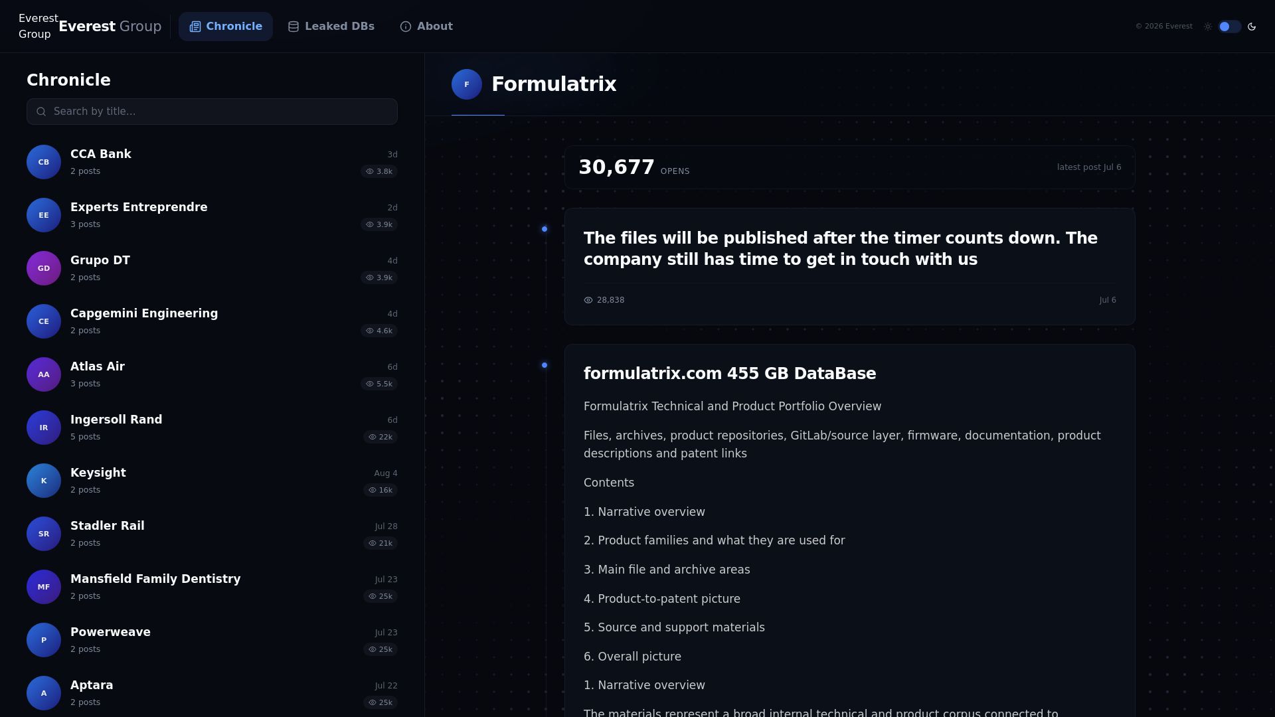1275x717 pixels.
Task: Open the Leaked DBs tab
Action: point(331,27)
